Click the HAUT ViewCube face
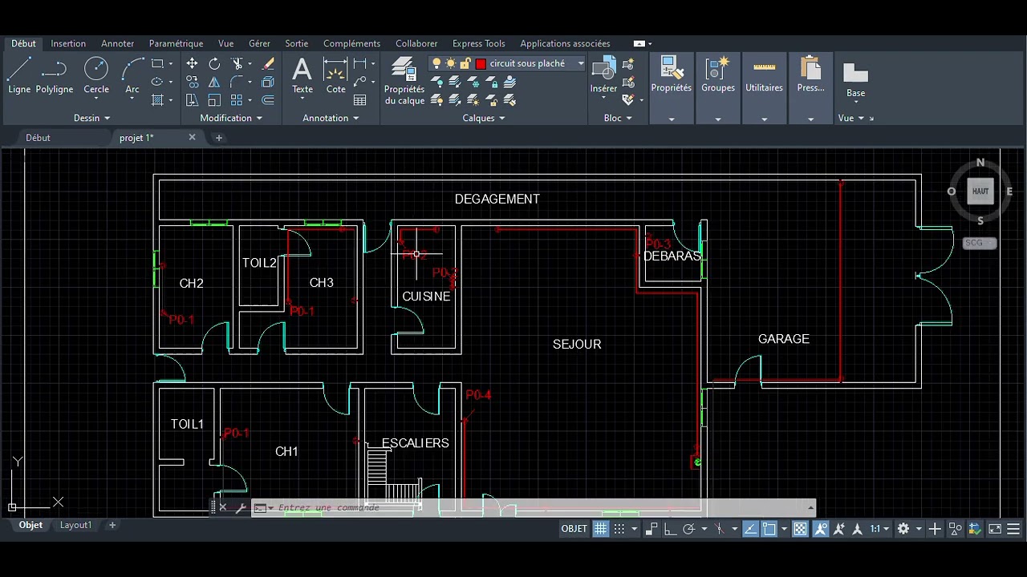This screenshot has width=1027, height=577. (x=980, y=192)
